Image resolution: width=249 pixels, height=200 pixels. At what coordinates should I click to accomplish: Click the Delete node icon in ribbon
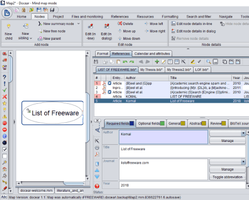(120, 24)
